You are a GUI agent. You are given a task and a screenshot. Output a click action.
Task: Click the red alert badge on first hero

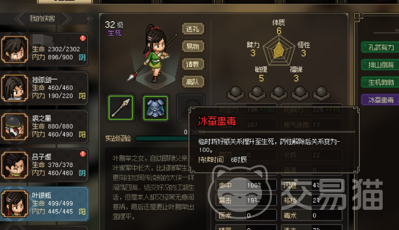click(83, 38)
